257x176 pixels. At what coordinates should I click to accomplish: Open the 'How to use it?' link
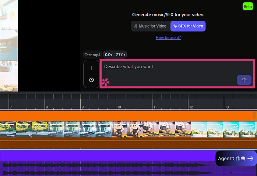pos(168,37)
